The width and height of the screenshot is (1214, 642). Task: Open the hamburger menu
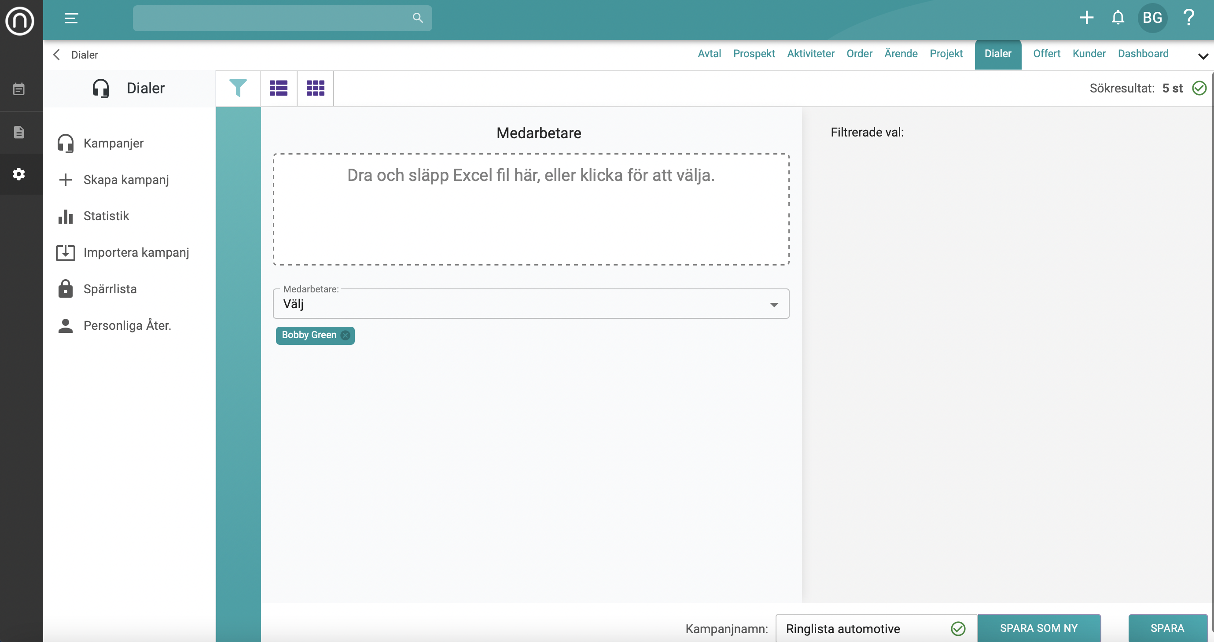[x=71, y=18]
